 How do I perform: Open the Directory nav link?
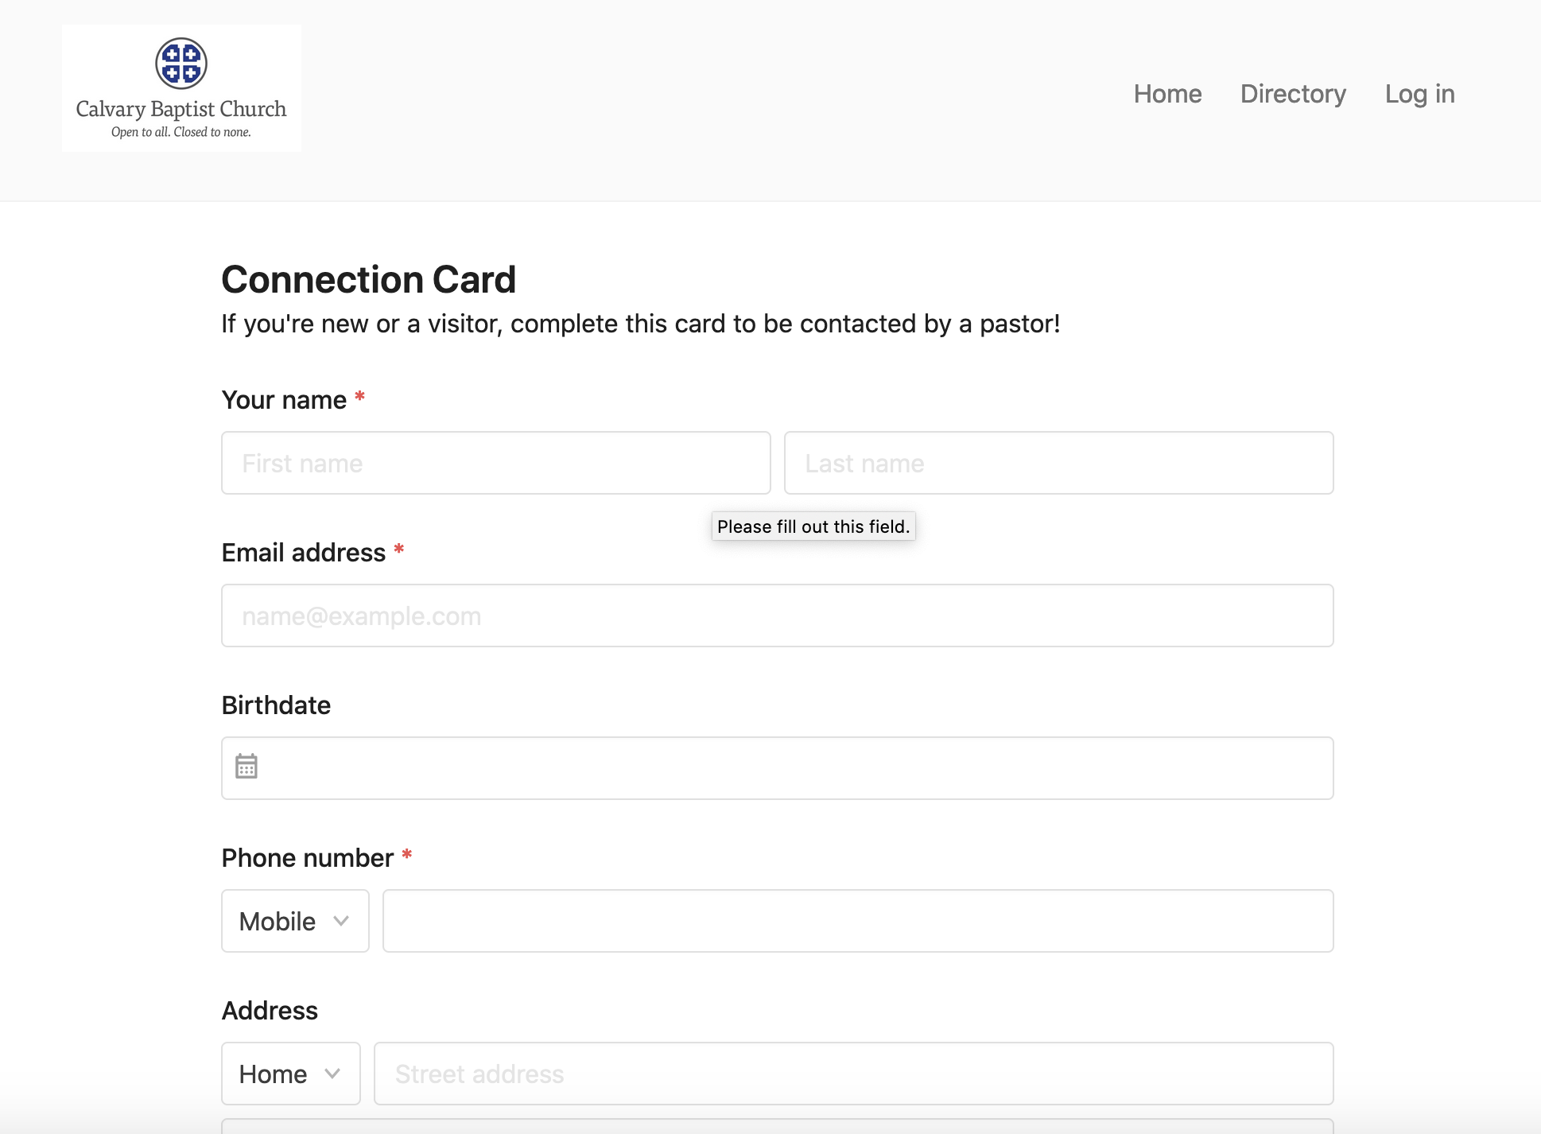pos(1293,94)
